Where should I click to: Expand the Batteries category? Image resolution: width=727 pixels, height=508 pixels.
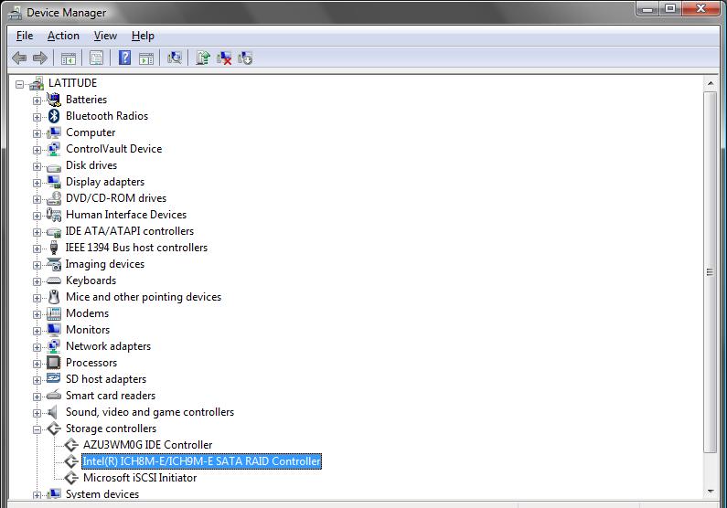(37, 100)
